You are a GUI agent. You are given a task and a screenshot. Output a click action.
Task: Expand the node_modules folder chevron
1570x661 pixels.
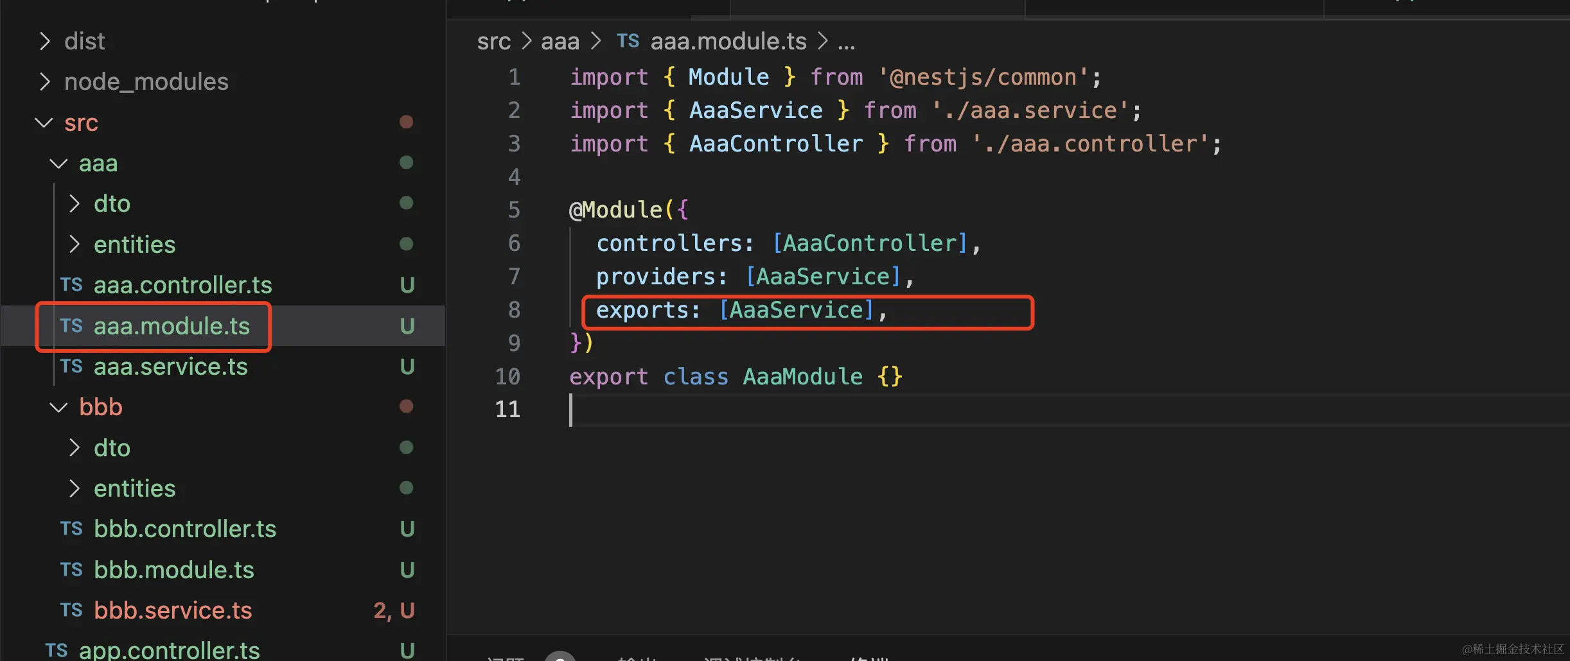tap(44, 82)
